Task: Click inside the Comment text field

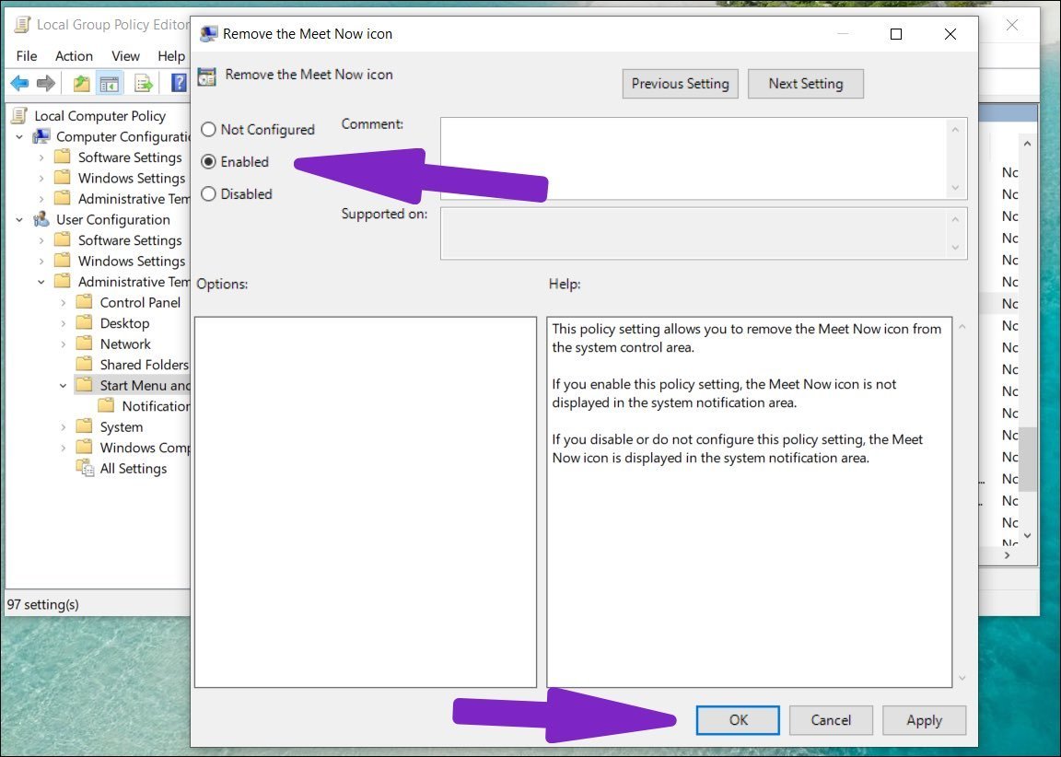Action: click(x=695, y=158)
